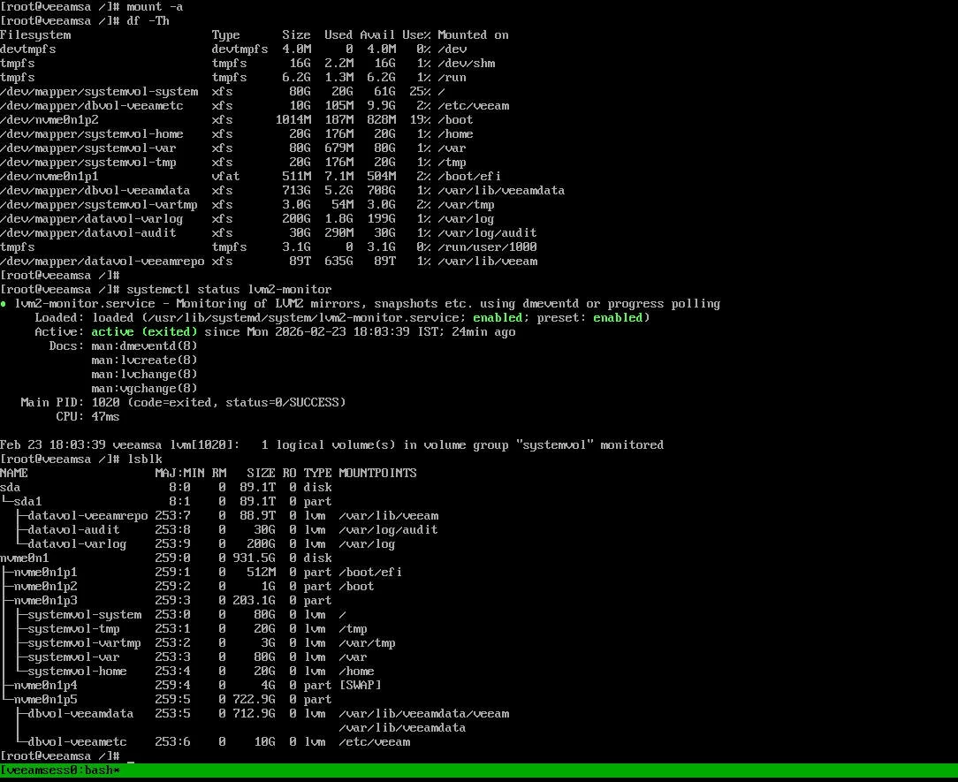Click the "Use%" column header
The image size is (958, 782).
pyautogui.click(x=416, y=34)
